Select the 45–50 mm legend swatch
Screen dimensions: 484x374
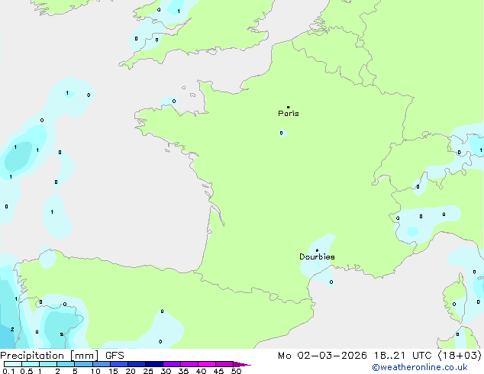click(224, 364)
